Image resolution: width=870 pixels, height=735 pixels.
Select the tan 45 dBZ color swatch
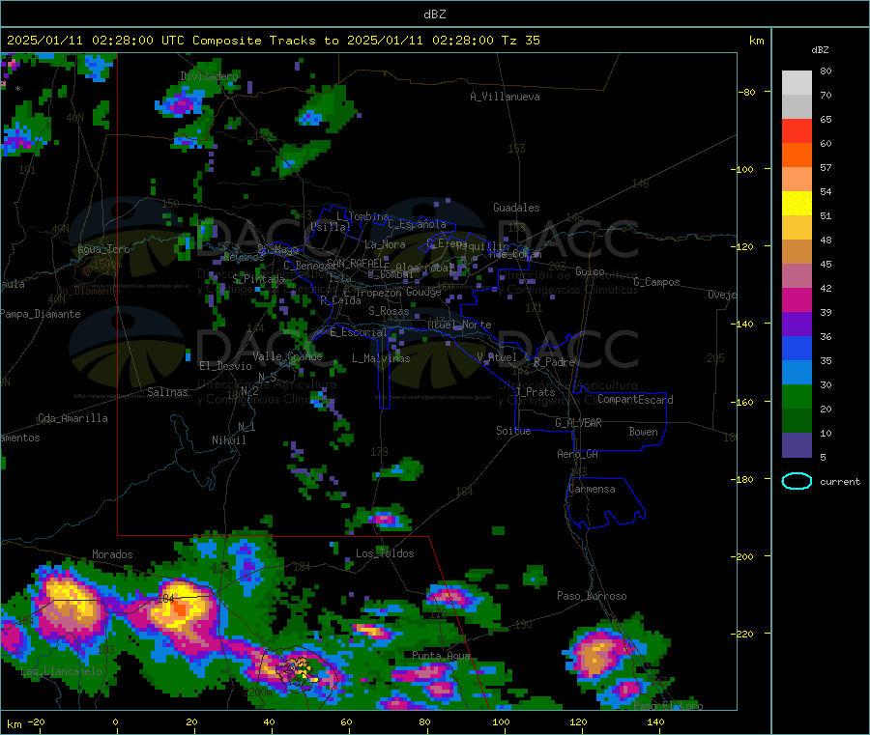click(797, 252)
